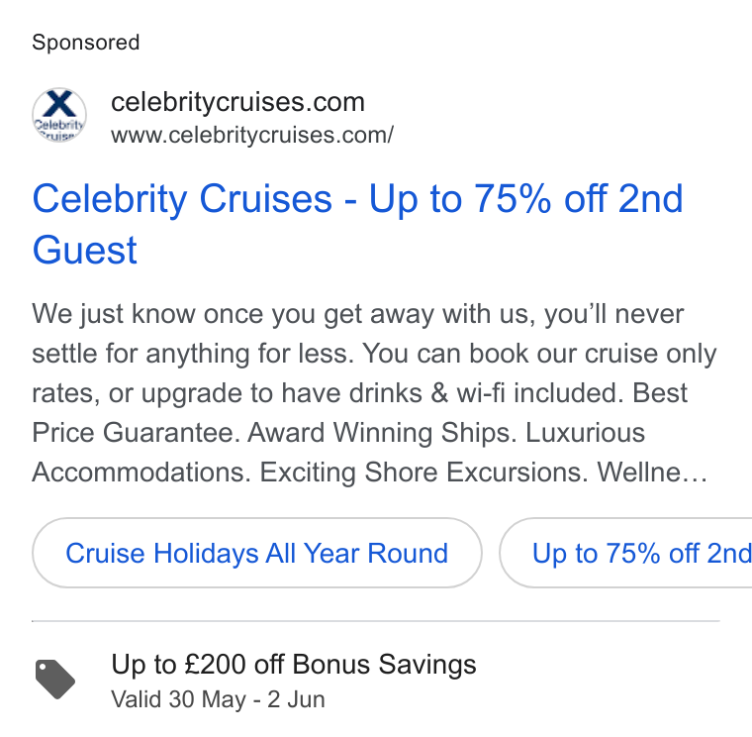Click the truncated Wellne… ellipsis text

click(x=652, y=473)
